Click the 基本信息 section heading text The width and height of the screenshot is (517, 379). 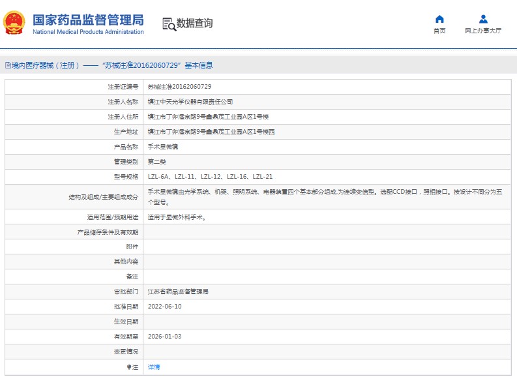pos(198,66)
